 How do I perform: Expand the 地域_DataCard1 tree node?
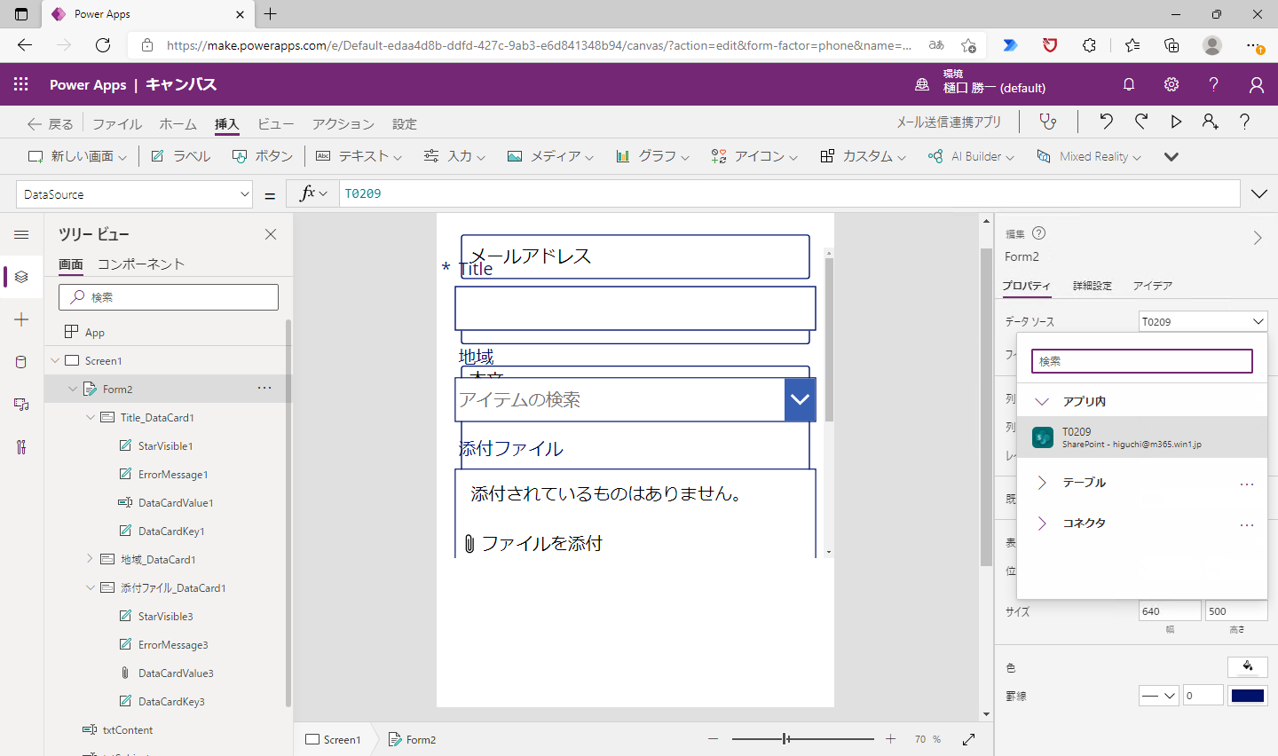tap(90, 559)
